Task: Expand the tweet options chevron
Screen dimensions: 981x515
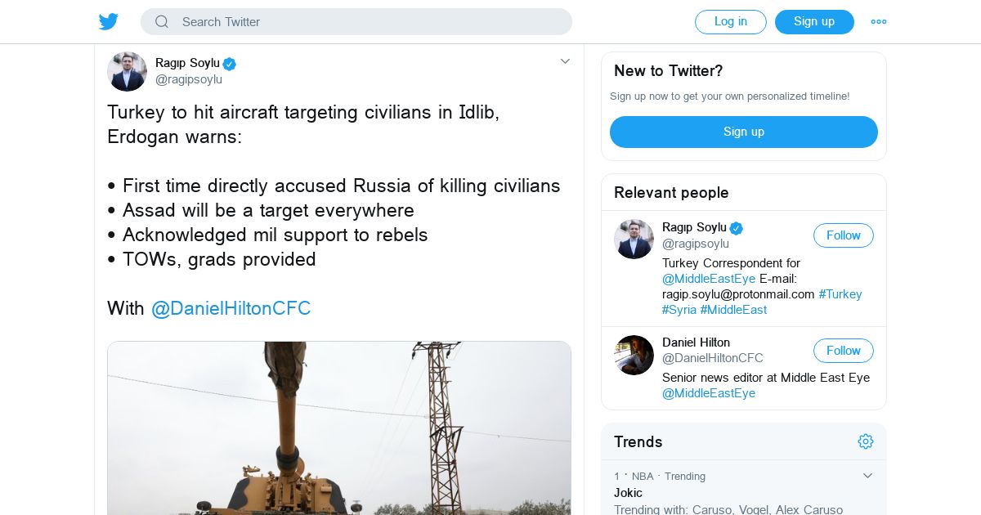Action: point(565,61)
